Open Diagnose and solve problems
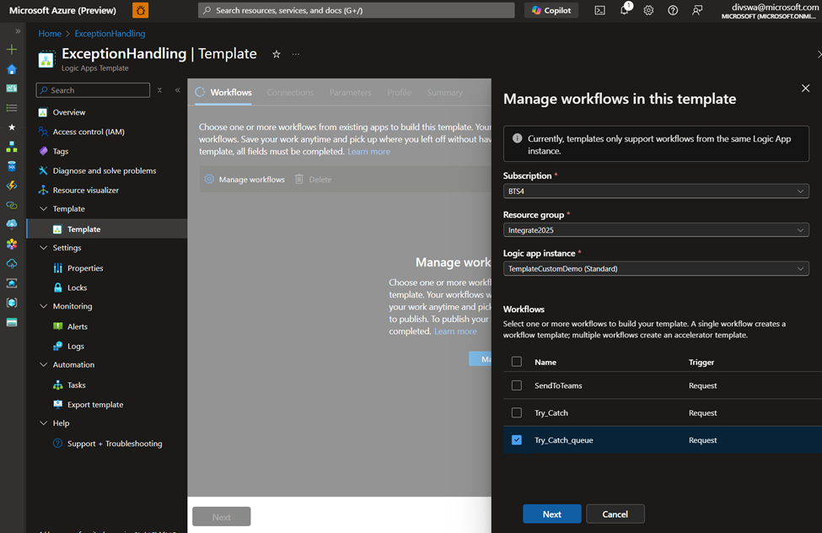Viewport: 822px width, 533px height. click(x=105, y=170)
